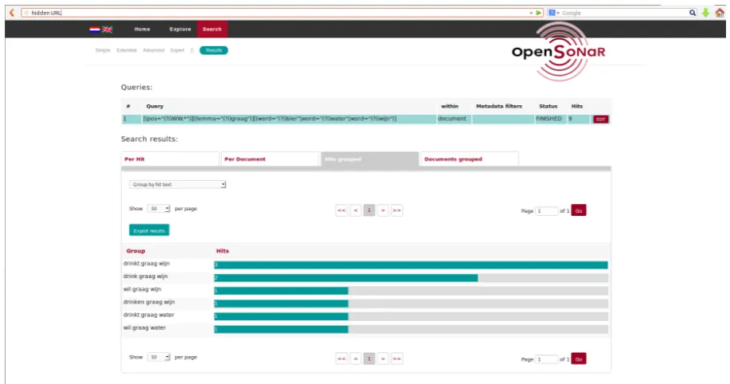Go to last page with top >> button

pos(396,210)
